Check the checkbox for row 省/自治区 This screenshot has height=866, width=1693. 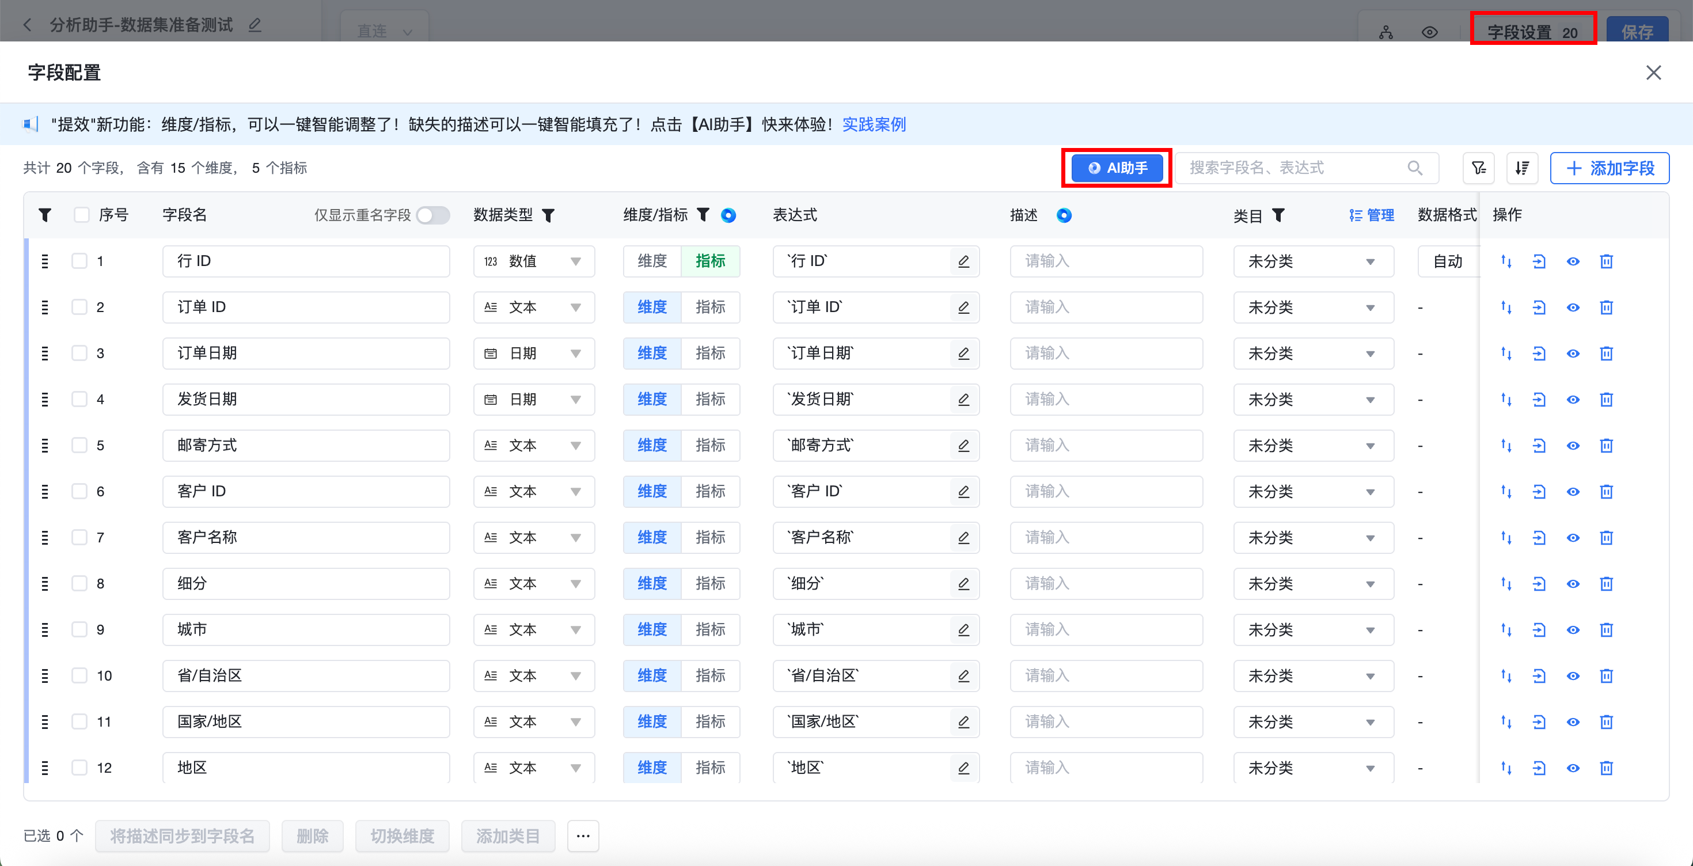click(79, 675)
